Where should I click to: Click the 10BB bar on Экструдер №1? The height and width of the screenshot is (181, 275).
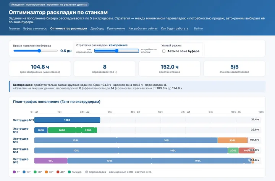coord(67,120)
